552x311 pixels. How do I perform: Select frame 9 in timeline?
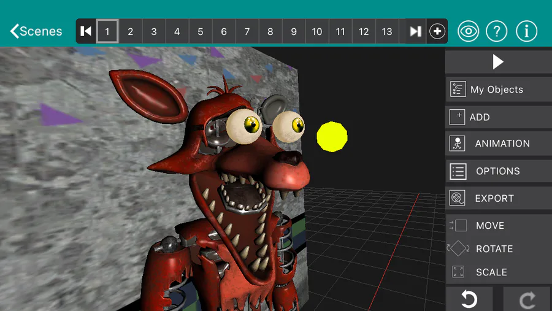pos(294,31)
